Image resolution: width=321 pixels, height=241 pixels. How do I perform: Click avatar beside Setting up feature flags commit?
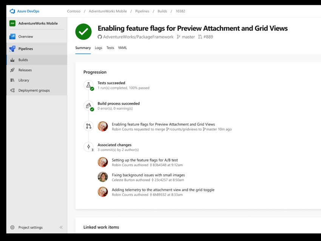coord(103,162)
